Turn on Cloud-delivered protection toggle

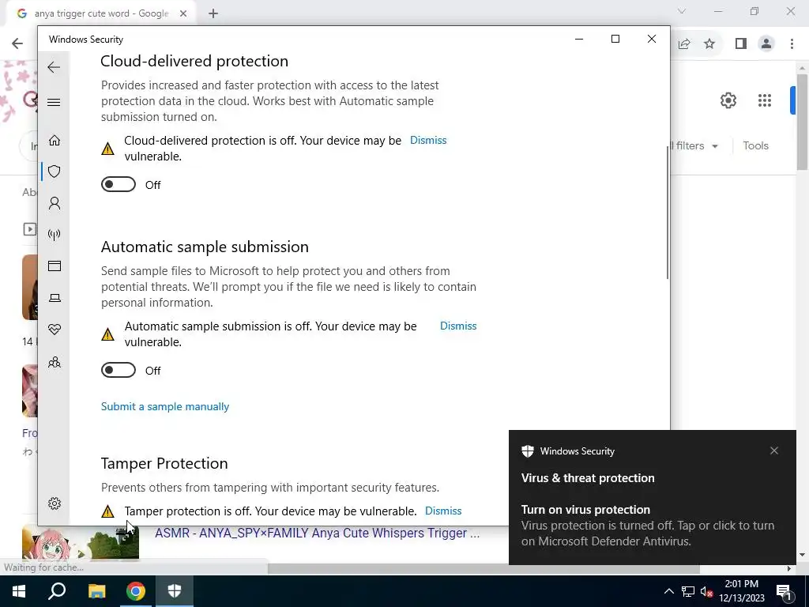(x=119, y=184)
